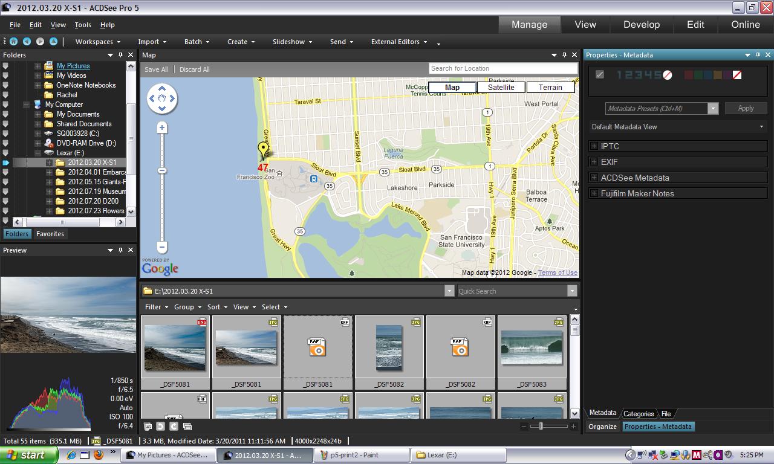Click the red color label swatch
Screen dimensions: 774x464
pos(689,75)
